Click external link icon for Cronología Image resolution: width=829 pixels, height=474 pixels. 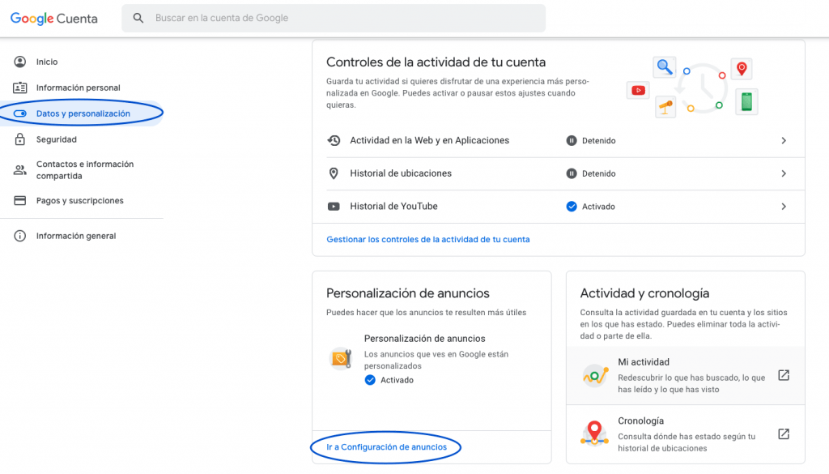[x=784, y=434]
